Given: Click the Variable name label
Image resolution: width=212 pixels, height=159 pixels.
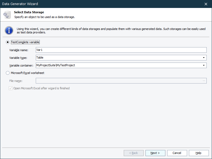Looking at the screenshot, I should [x=19, y=50].
